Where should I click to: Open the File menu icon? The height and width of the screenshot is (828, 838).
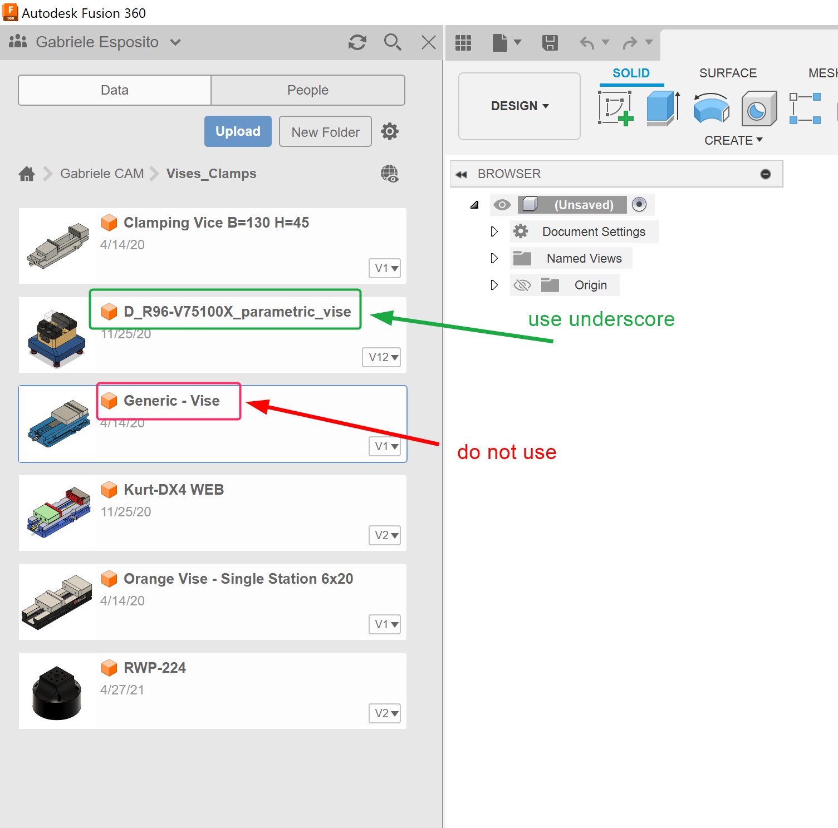click(x=500, y=42)
